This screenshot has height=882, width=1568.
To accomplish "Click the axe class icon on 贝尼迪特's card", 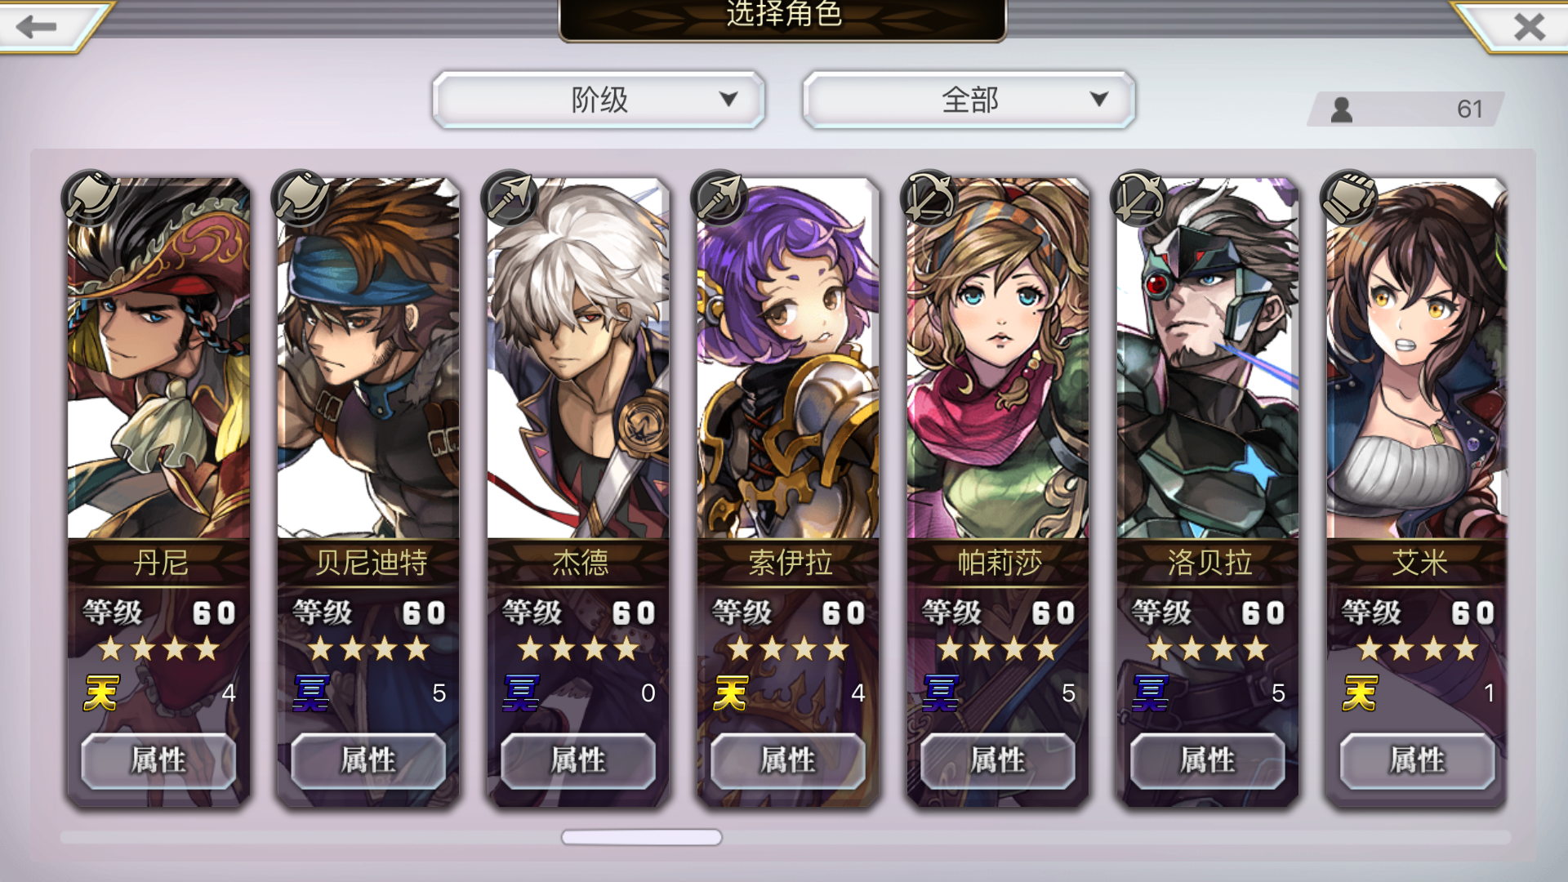I will click(301, 198).
